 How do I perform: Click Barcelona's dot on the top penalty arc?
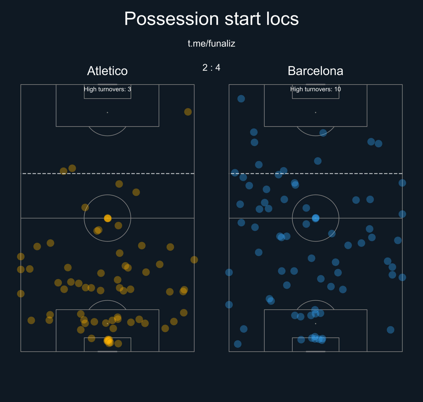323,133
